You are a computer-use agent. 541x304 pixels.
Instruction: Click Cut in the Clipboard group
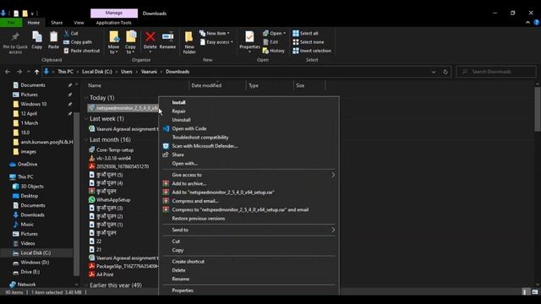pos(71,34)
